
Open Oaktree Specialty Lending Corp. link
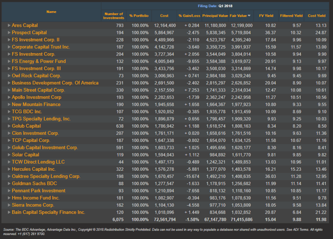pos(46,176)
